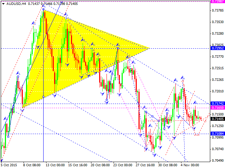Select the 0.71250 price scale value

(218, 126)
